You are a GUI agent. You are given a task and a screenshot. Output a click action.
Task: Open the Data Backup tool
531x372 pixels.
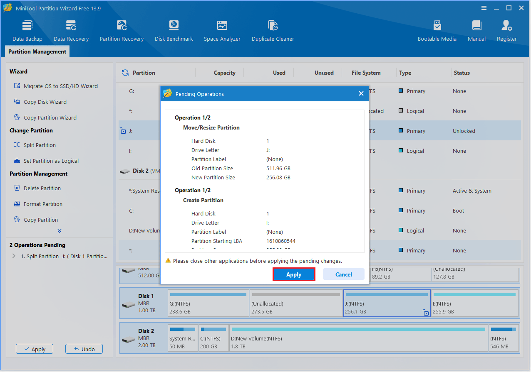point(27,30)
